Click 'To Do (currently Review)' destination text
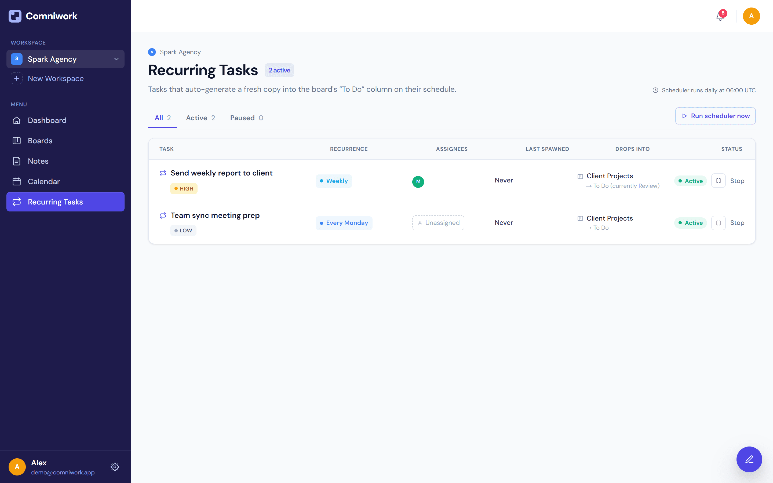The height and width of the screenshot is (483, 773). point(626,186)
